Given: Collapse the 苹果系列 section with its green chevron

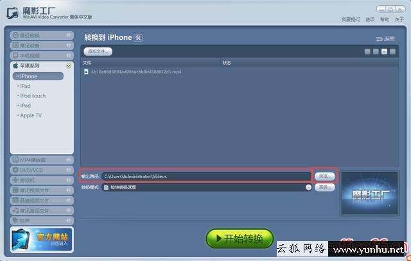Looking at the screenshot, I should 69,65.
